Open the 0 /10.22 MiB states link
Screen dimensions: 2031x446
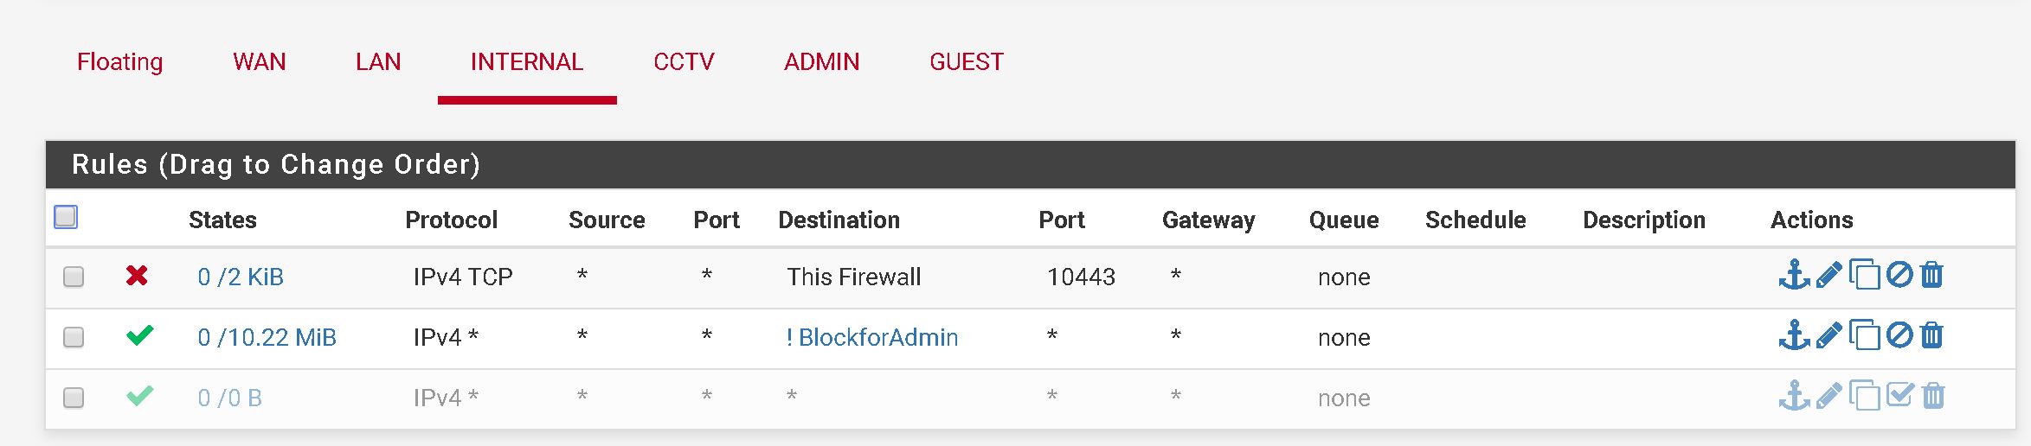[x=267, y=337]
